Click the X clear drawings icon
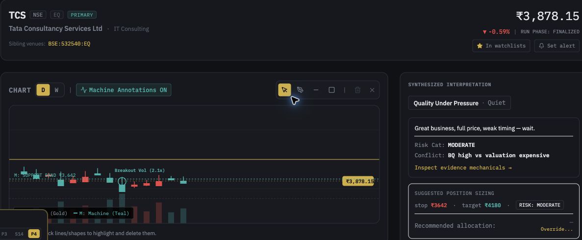This screenshot has width=582, height=240. [372, 90]
